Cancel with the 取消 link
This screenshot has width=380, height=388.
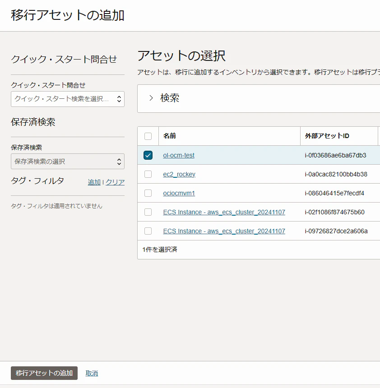coord(92,373)
